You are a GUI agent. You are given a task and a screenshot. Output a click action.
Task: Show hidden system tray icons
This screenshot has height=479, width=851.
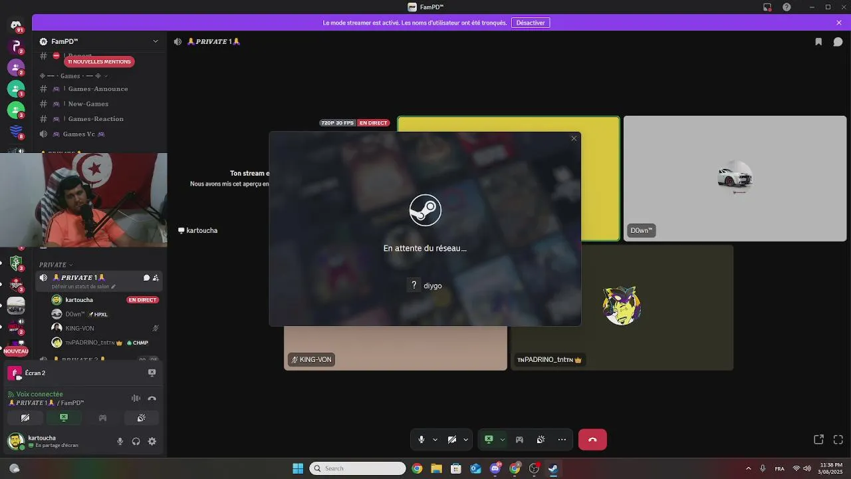point(749,468)
